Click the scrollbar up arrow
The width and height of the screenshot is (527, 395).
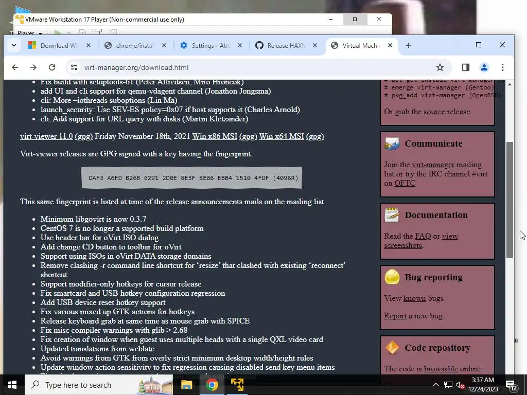(510, 84)
